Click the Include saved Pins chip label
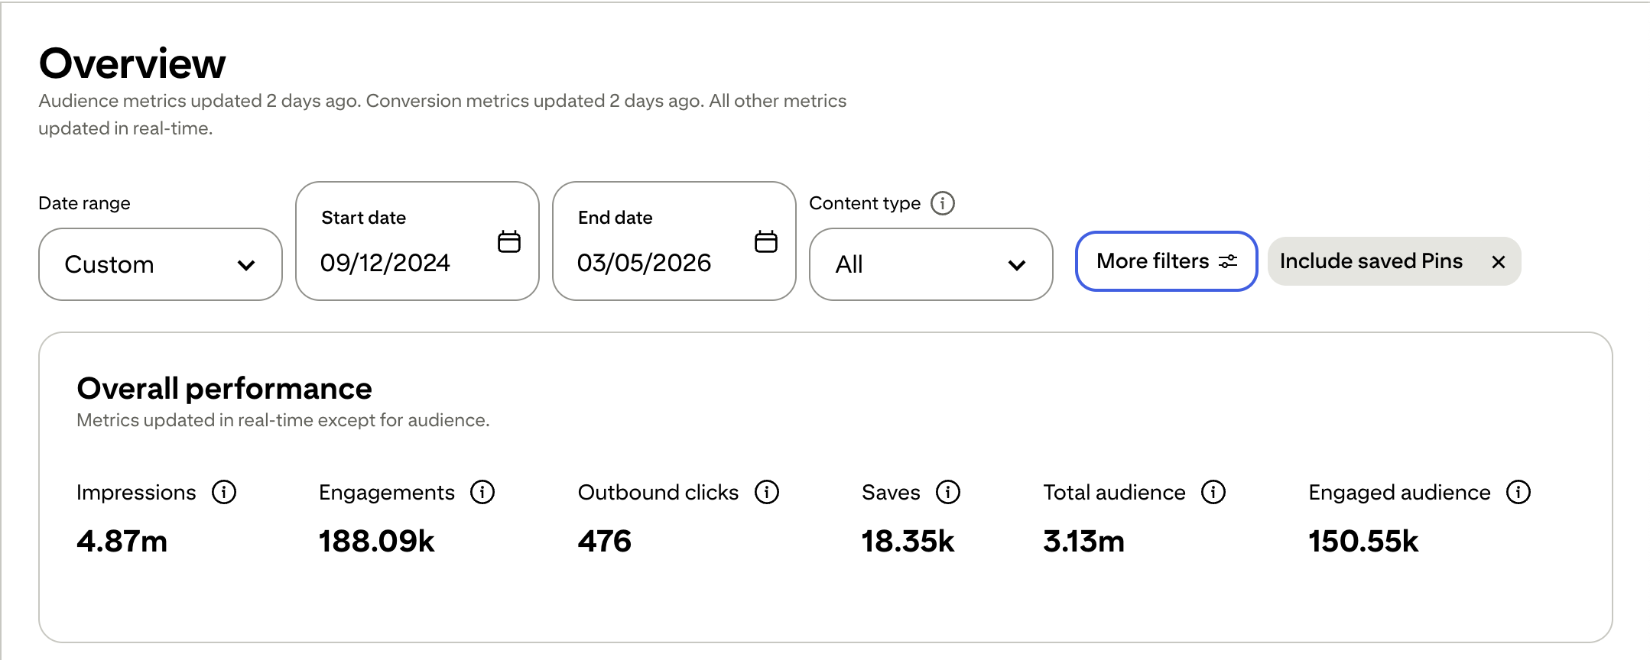This screenshot has height=660, width=1650. [x=1371, y=261]
